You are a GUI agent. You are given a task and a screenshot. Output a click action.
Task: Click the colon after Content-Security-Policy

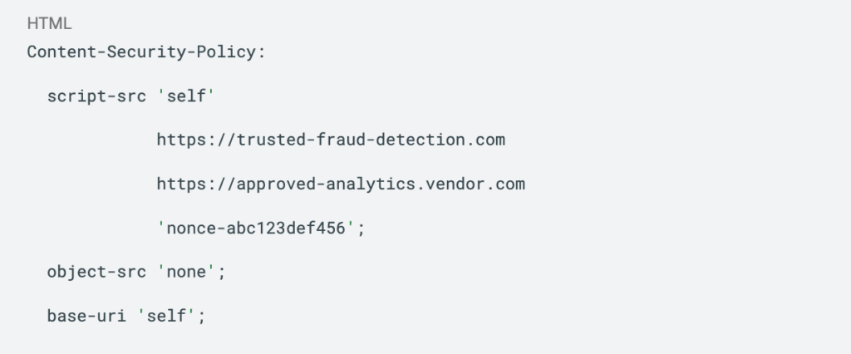coord(261,52)
